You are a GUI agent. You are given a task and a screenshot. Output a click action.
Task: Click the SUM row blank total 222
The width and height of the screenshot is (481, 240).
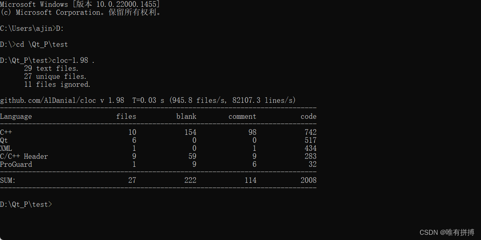(x=190, y=180)
